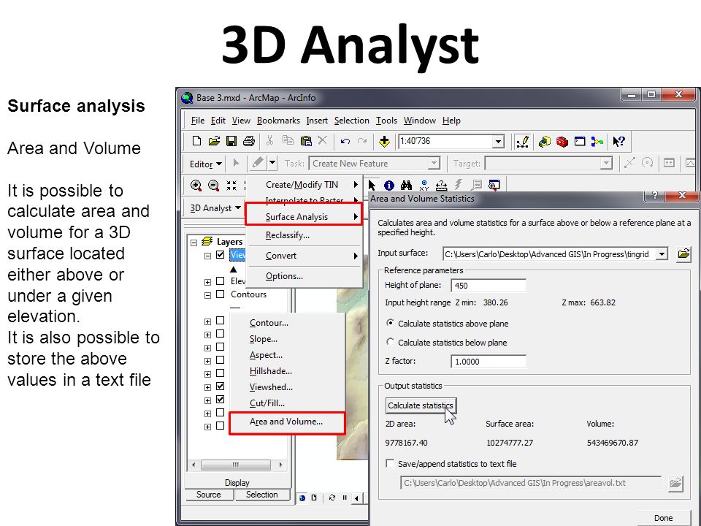Save the map with the floppy icon
This screenshot has width=701, height=526.
tap(231, 141)
